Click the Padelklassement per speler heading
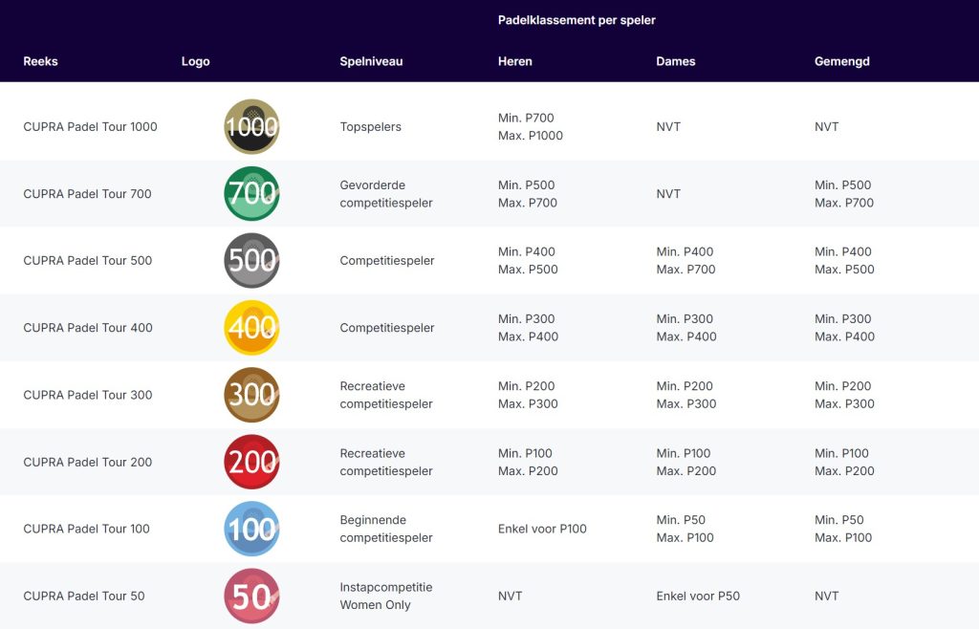 coord(577,20)
